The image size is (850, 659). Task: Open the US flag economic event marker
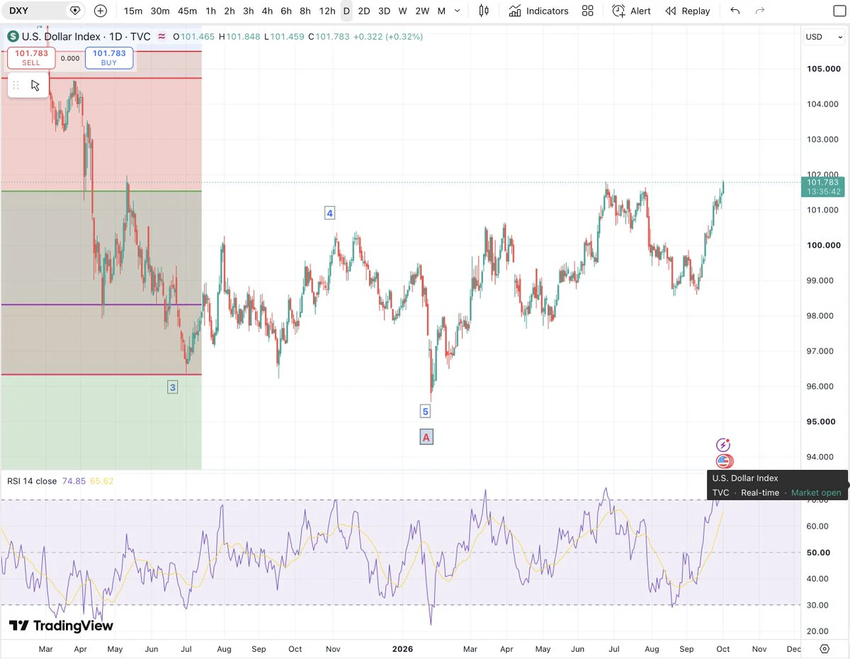[722, 461]
